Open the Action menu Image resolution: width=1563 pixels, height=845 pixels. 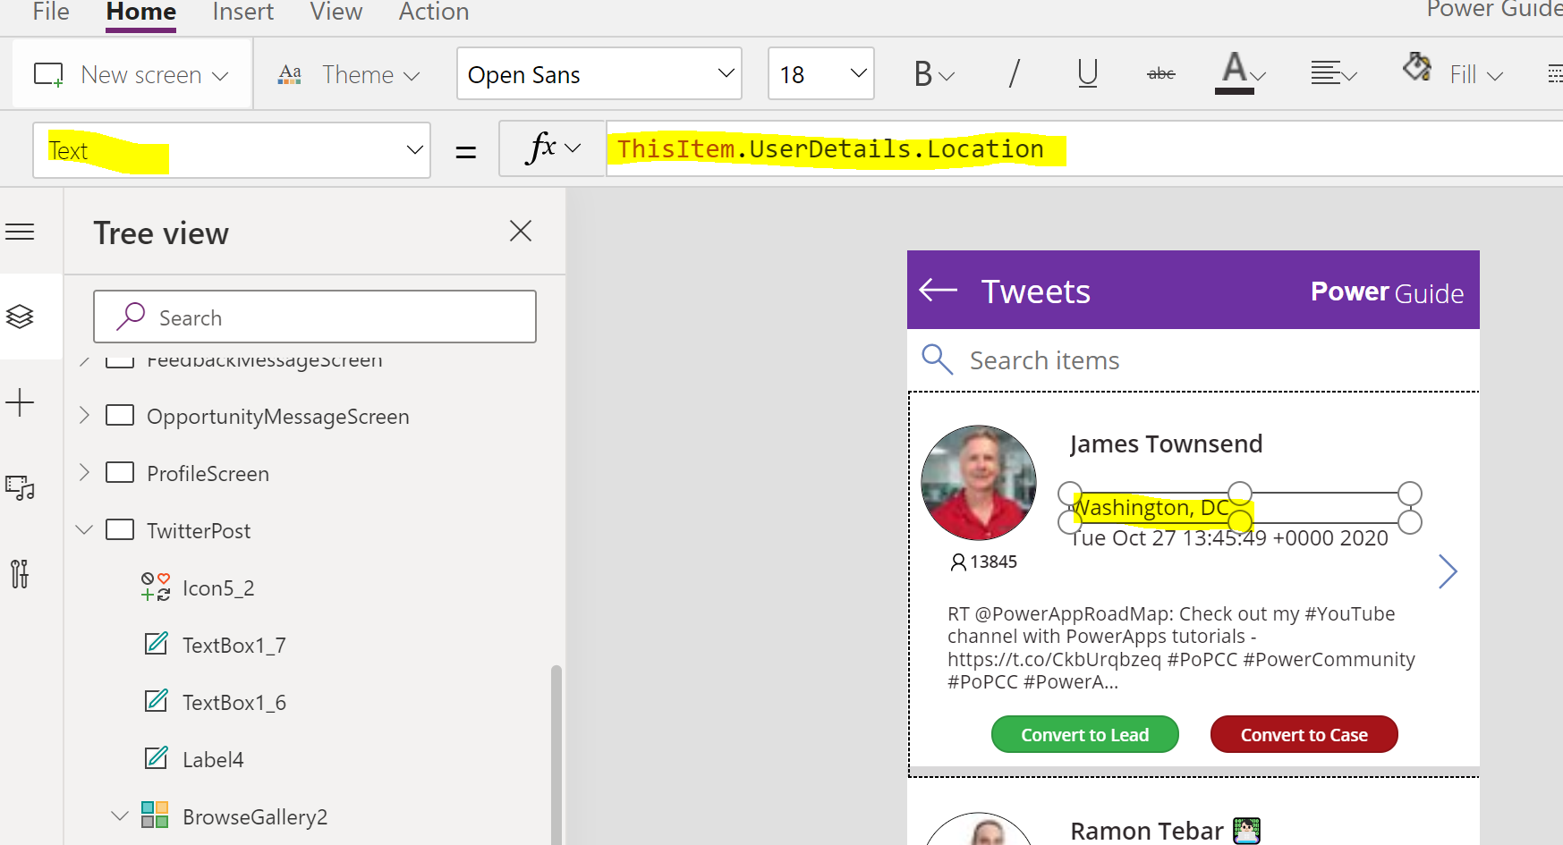click(x=433, y=12)
